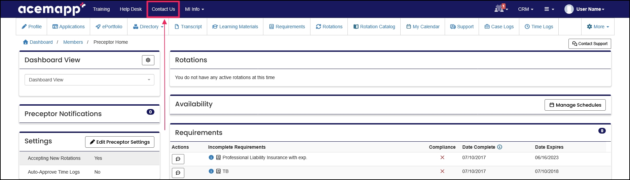Click the TB requirement name

[225, 171]
